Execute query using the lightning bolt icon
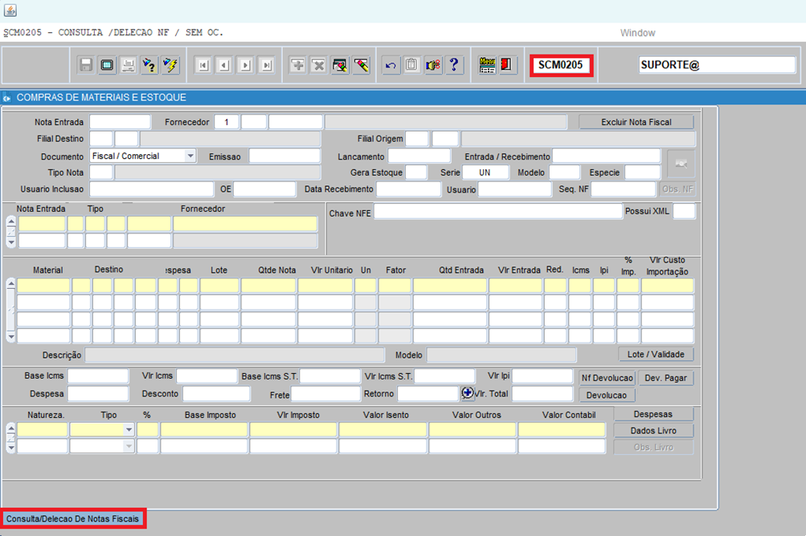This screenshot has height=536, width=806. pyautogui.click(x=170, y=65)
